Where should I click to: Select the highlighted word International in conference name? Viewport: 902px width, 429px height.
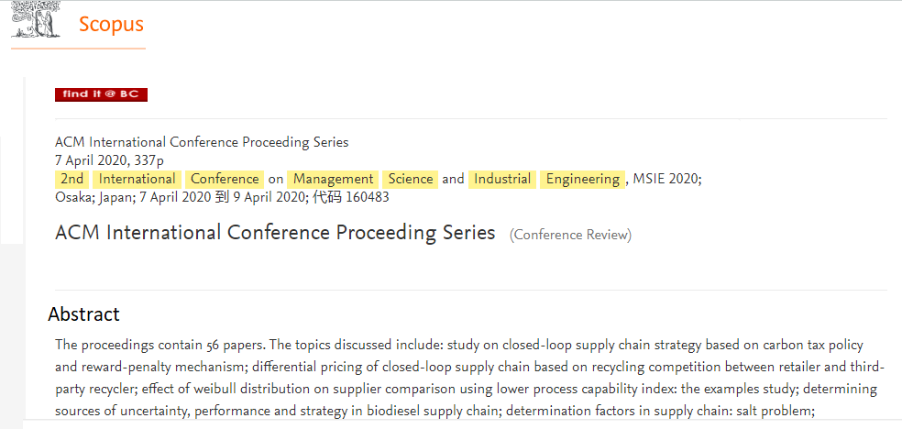pos(137,180)
